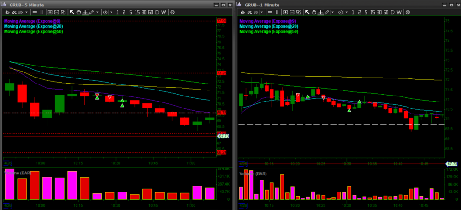Switch 5 Minute chart to 15-minute interval

click(137, 12)
